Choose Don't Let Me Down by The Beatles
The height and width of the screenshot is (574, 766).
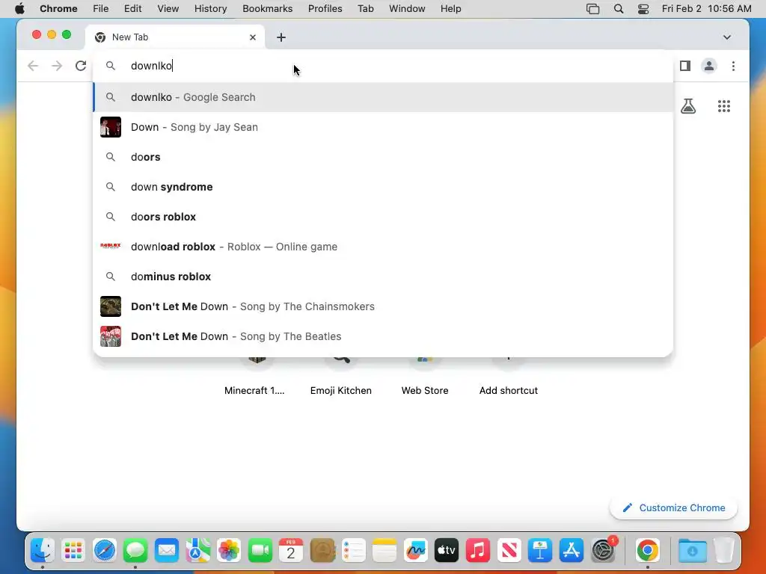tap(384, 336)
